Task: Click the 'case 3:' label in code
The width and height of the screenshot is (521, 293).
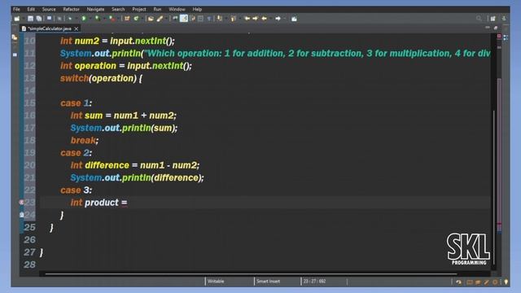Action: coord(76,190)
